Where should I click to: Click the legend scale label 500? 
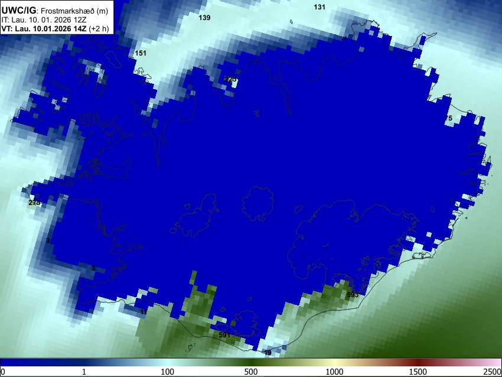[251, 372]
